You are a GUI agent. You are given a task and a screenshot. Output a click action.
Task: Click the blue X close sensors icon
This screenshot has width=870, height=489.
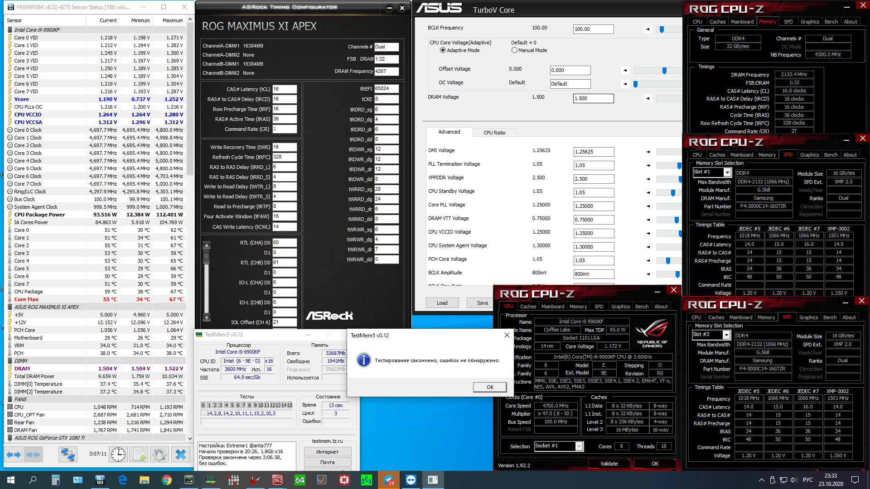180,454
